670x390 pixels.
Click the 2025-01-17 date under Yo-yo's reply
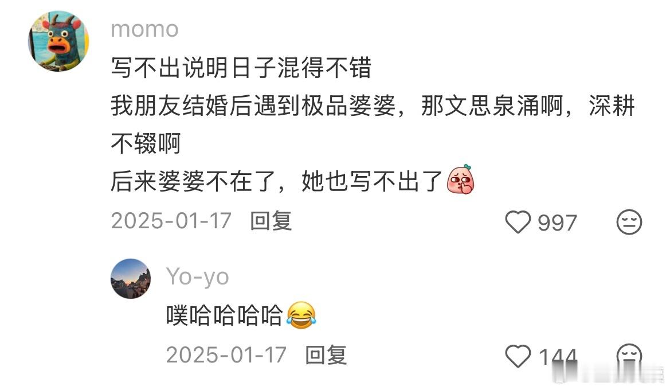226,356
